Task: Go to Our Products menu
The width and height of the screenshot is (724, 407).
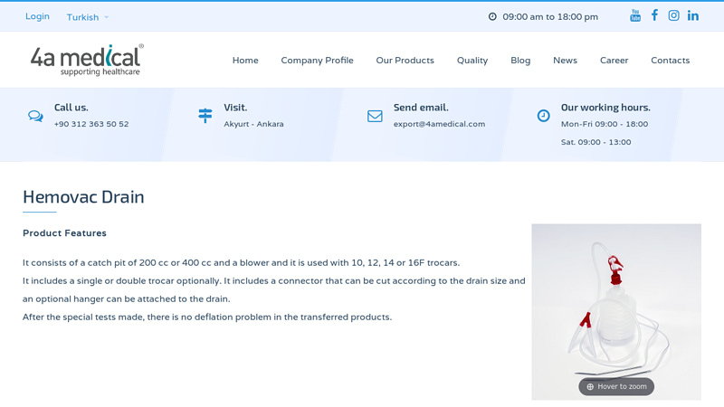Action: point(405,61)
